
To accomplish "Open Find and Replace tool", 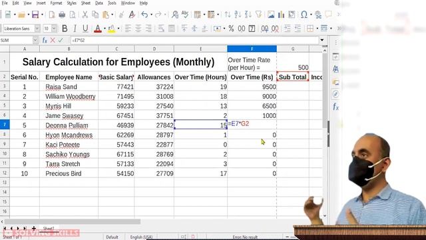I will click(x=175, y=15).
